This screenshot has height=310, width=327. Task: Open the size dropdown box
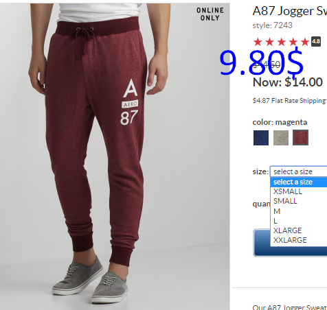point(299,171)
